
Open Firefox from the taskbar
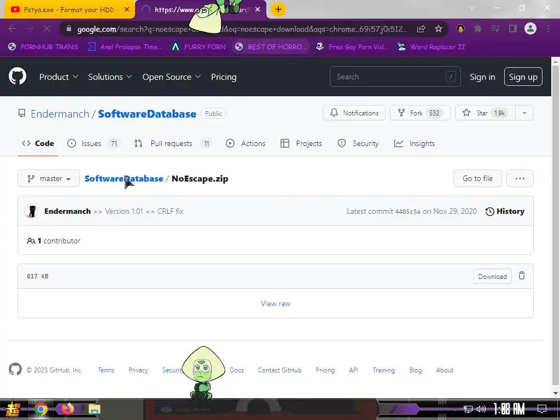pos(67,409)
